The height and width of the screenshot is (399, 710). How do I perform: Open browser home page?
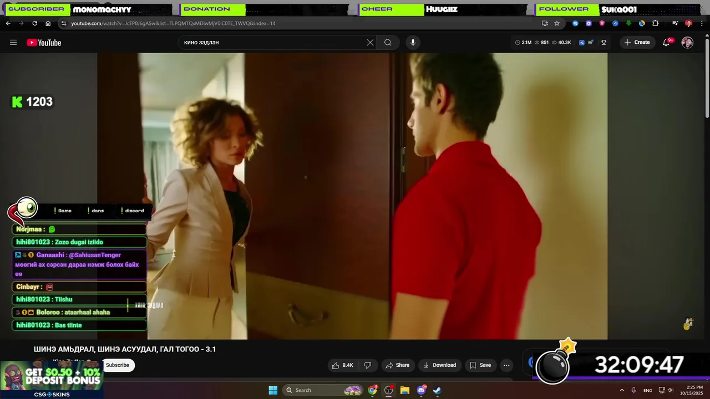click(x=48, y=23)
